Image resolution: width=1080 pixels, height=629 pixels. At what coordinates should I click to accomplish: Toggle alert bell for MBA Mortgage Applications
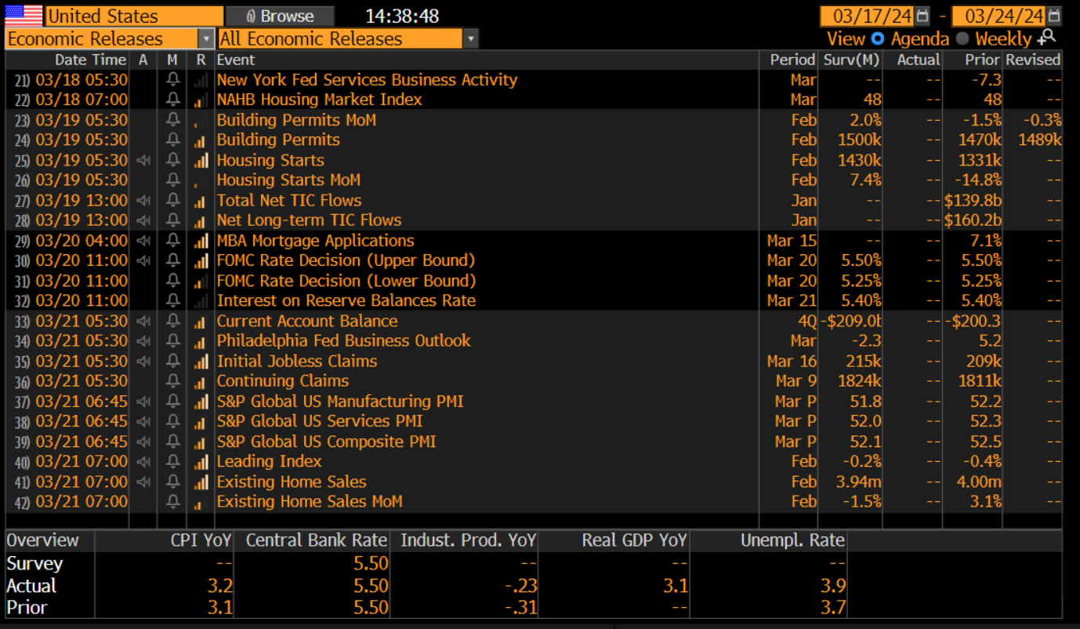pyautogui.click(x=172, y=241)
